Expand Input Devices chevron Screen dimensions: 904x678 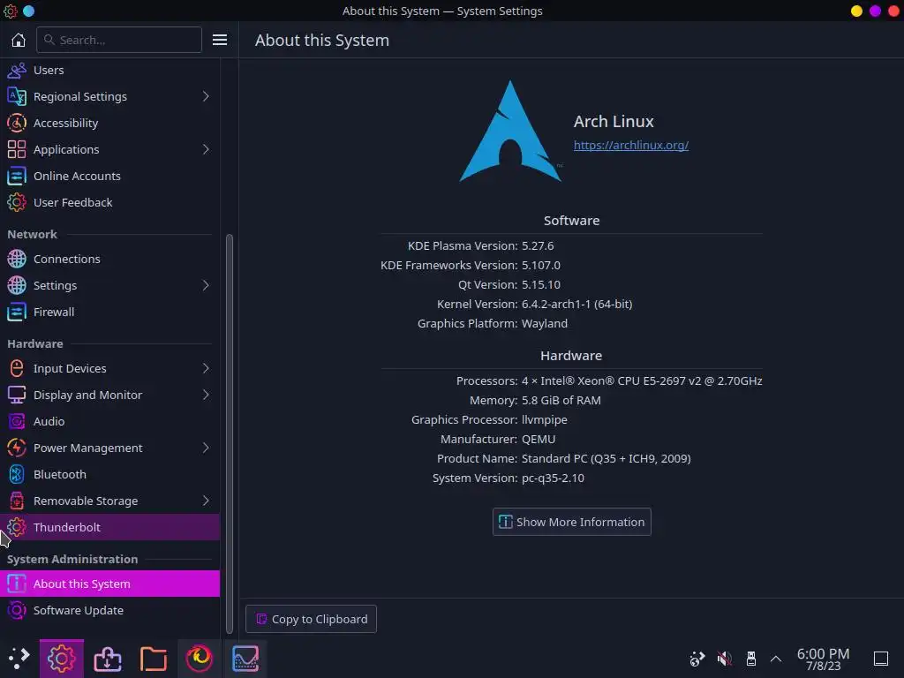click(206, 368)
